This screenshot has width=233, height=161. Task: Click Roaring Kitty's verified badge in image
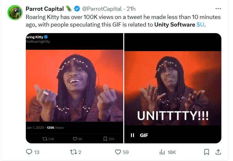click(x=46, y=37)
